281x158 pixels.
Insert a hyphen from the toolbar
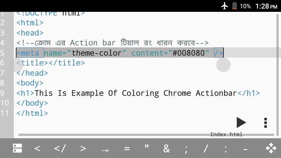(x=245, y=149)
